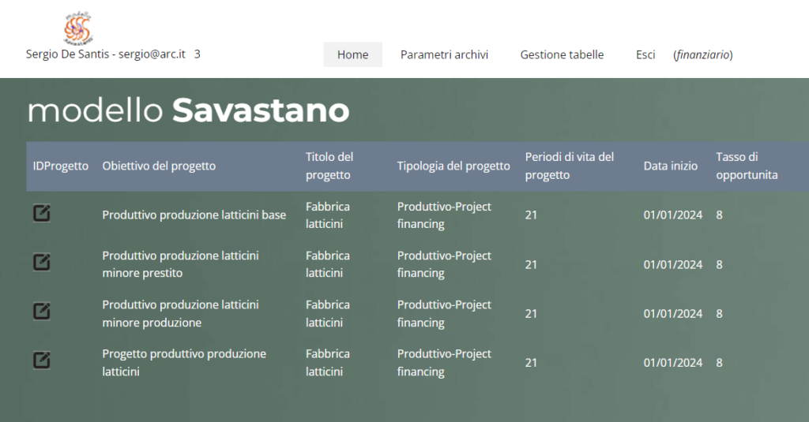809x422 pixels.
Task: Select the Periodi di vita column header
Action: tap(570, 166)
